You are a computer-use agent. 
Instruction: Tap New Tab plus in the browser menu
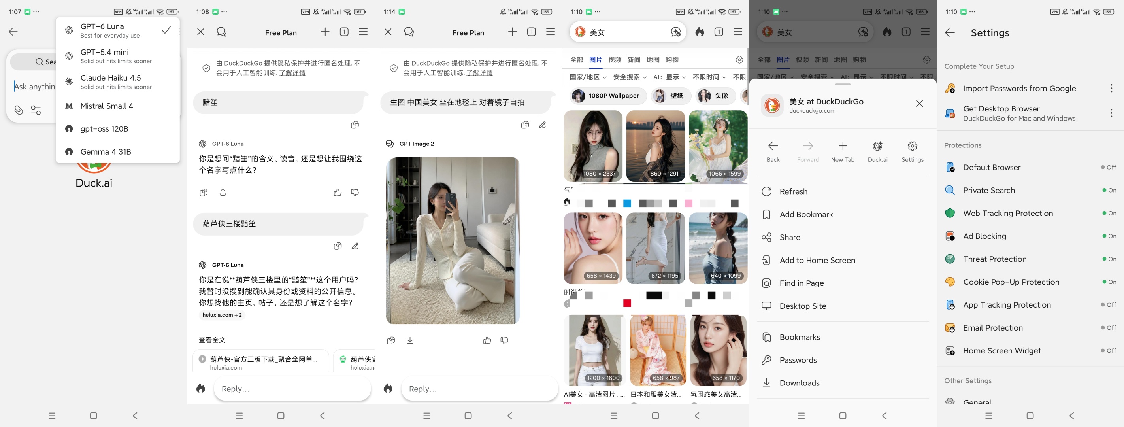(x=843, y=151)
